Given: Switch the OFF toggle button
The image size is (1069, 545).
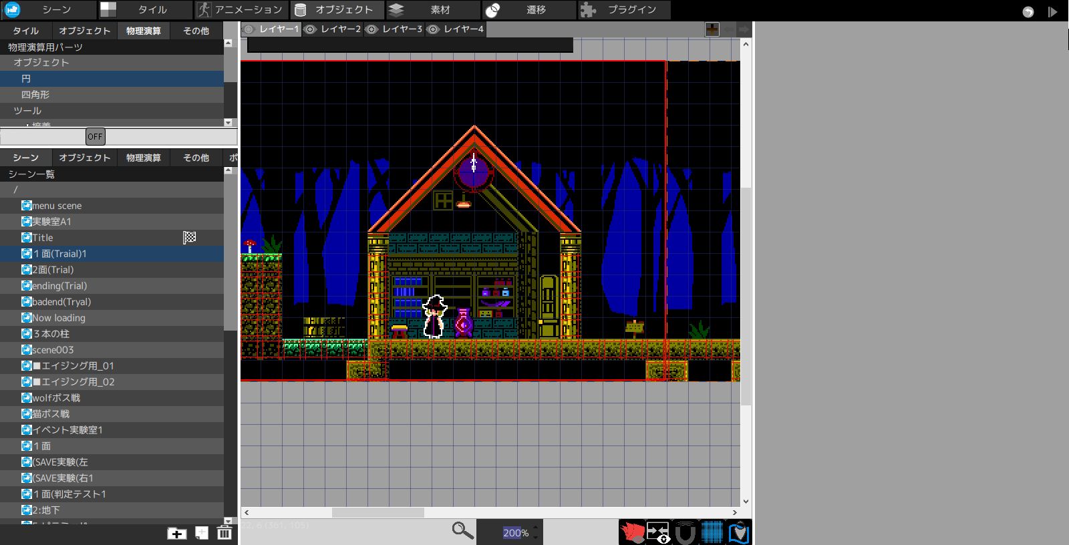Looking at the screenshot, I should coord(96,137).
